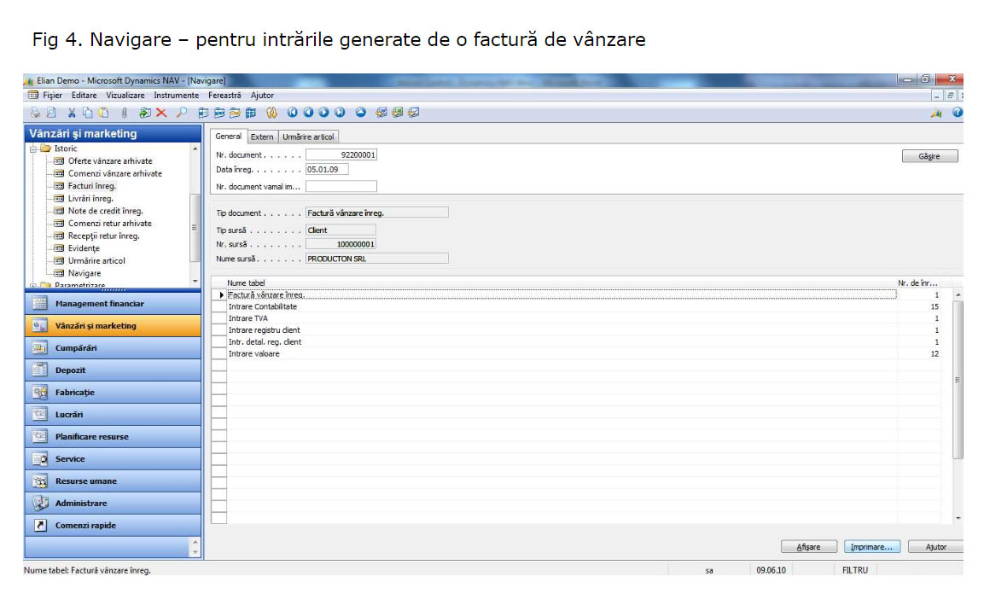Open Facturi înreg. tree item

[x=91, y=186]
